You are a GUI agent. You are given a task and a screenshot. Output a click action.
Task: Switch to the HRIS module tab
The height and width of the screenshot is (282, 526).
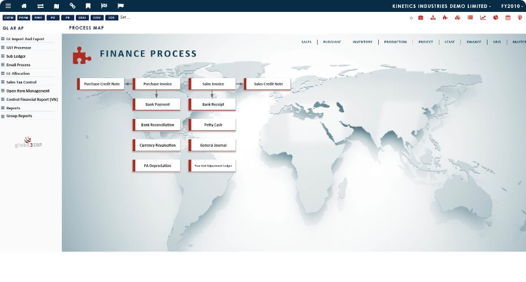pos(497,42)
